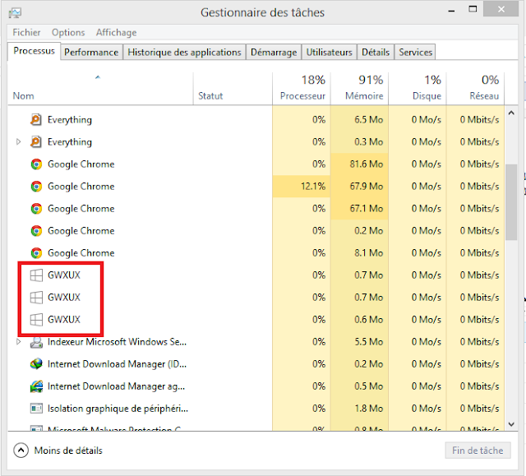
Task: Click the Internet Download Manager agent icon
Action: click(36, 386)
